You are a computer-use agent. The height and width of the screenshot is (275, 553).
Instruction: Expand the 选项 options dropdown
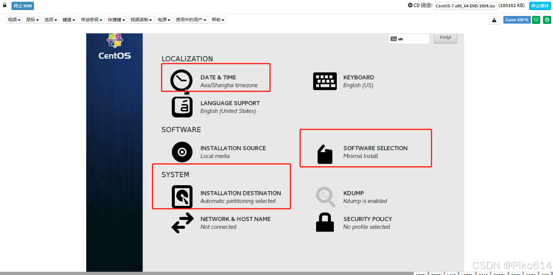50,20
